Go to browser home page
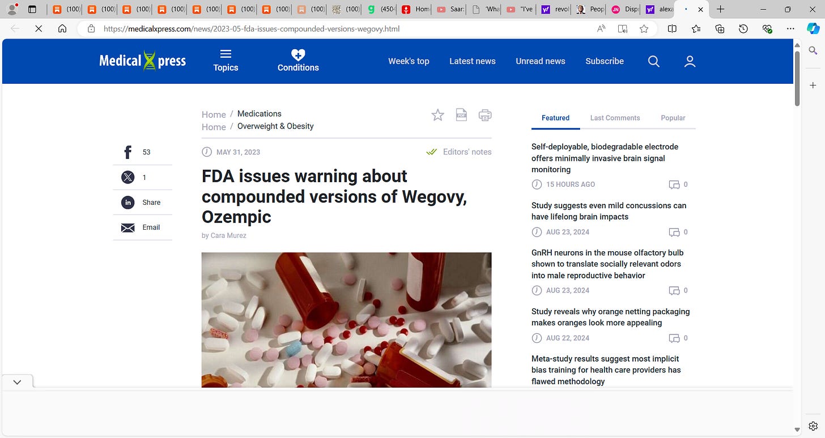The image size is (825, 438). point(62,28)
